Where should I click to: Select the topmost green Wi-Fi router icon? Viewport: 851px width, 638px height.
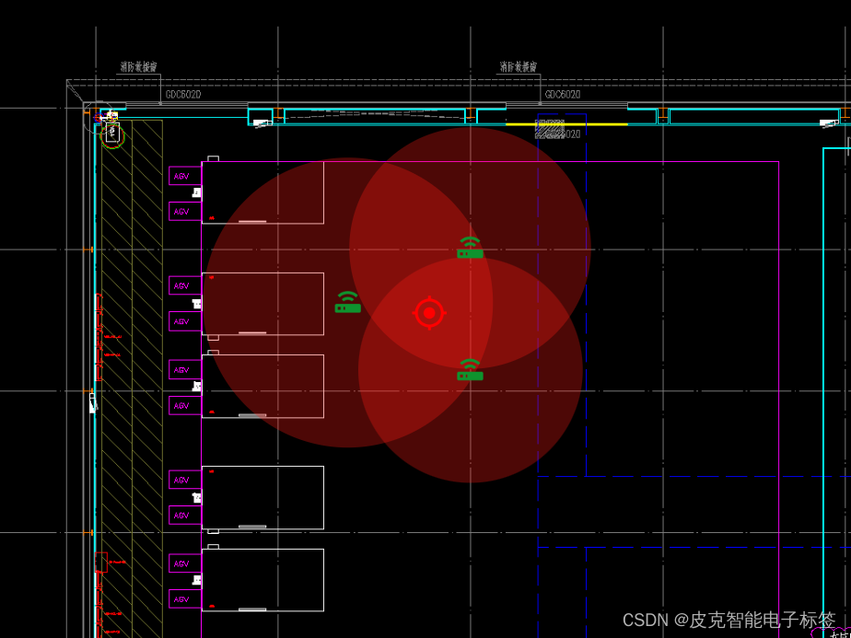[x=470, y=248]
